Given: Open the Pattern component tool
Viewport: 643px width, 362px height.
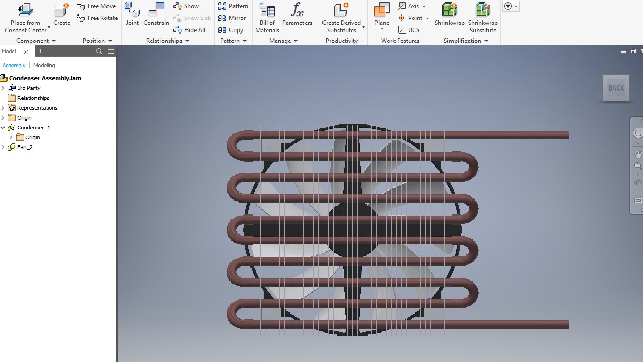Looking at the screenshot, I should click(233, 6).
